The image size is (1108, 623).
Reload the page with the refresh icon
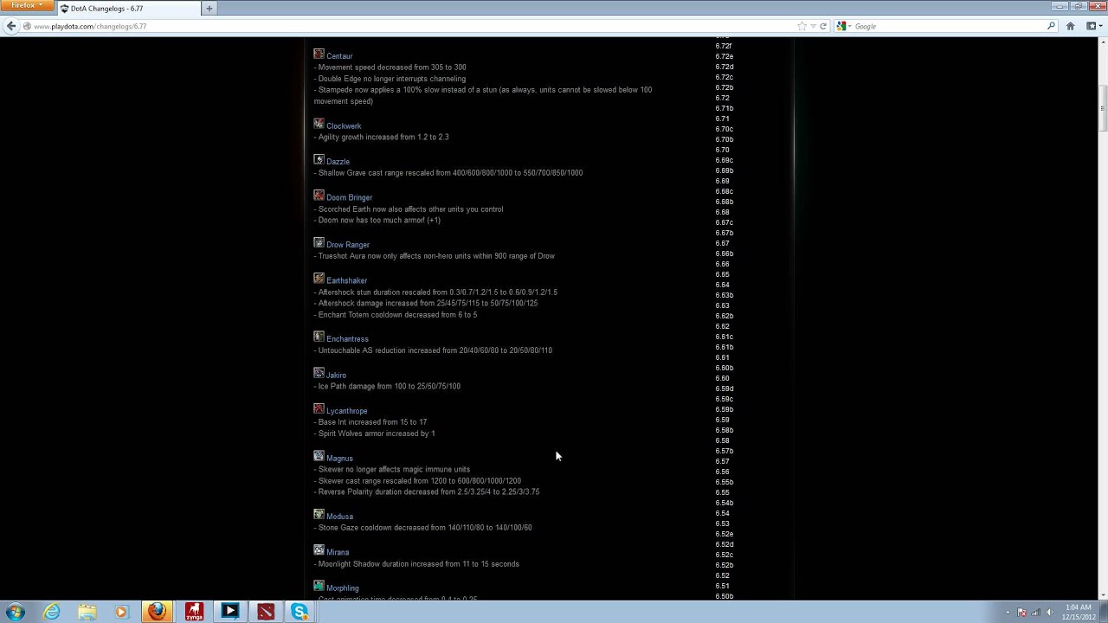(x=823, y=26)
